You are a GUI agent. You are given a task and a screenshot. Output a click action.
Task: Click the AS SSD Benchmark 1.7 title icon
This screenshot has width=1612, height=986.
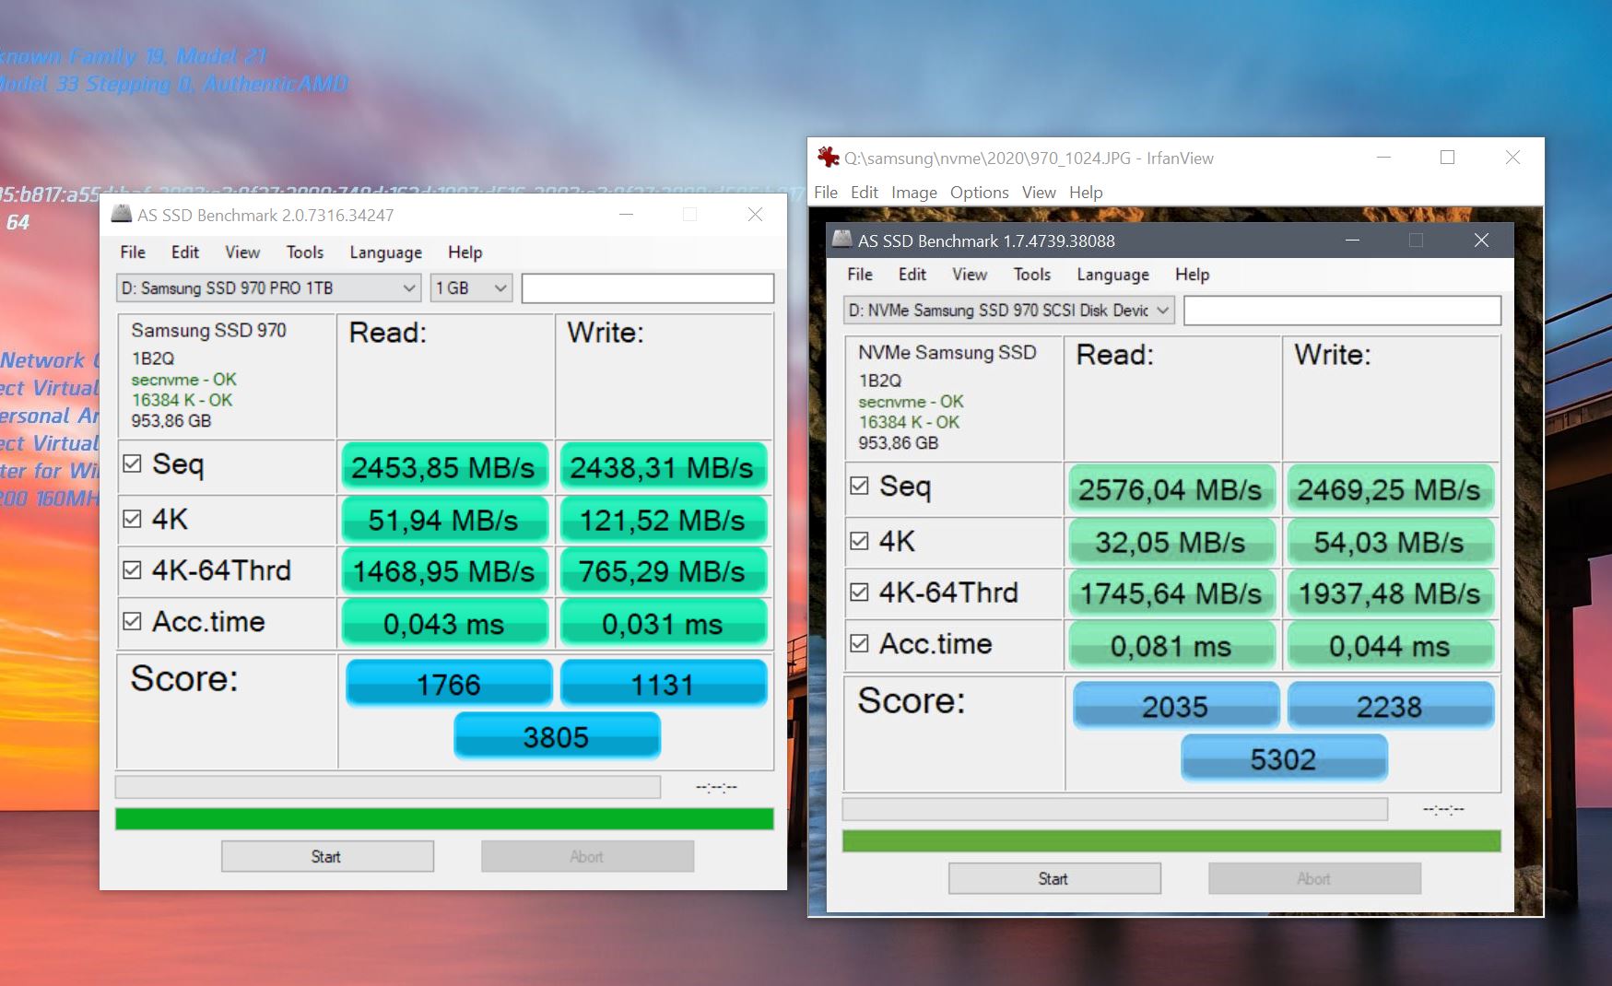click(841, 240)
